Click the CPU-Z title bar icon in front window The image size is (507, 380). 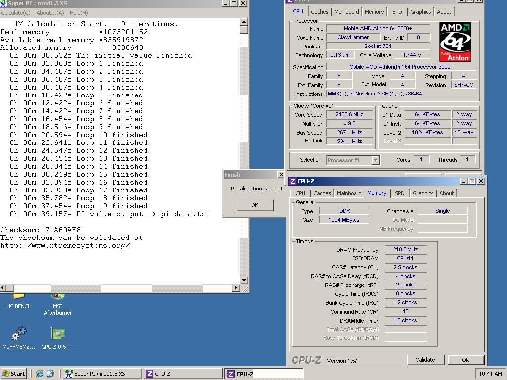tap(293, 181)
